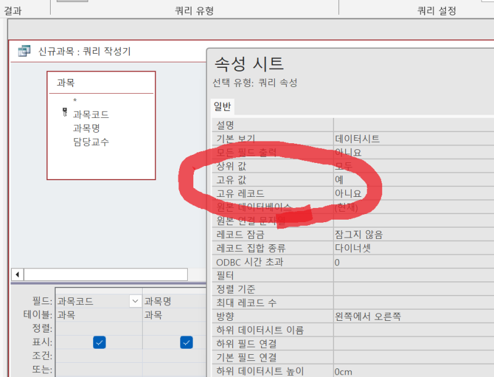The height and width of the screenshot is (377, 494).
Task: Click the 과목 table title bar
Action: point(101,83)
